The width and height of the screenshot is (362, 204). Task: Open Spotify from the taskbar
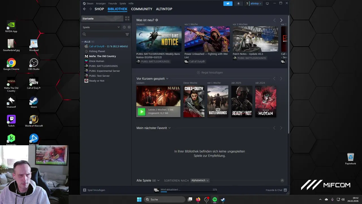coord(215,199)
